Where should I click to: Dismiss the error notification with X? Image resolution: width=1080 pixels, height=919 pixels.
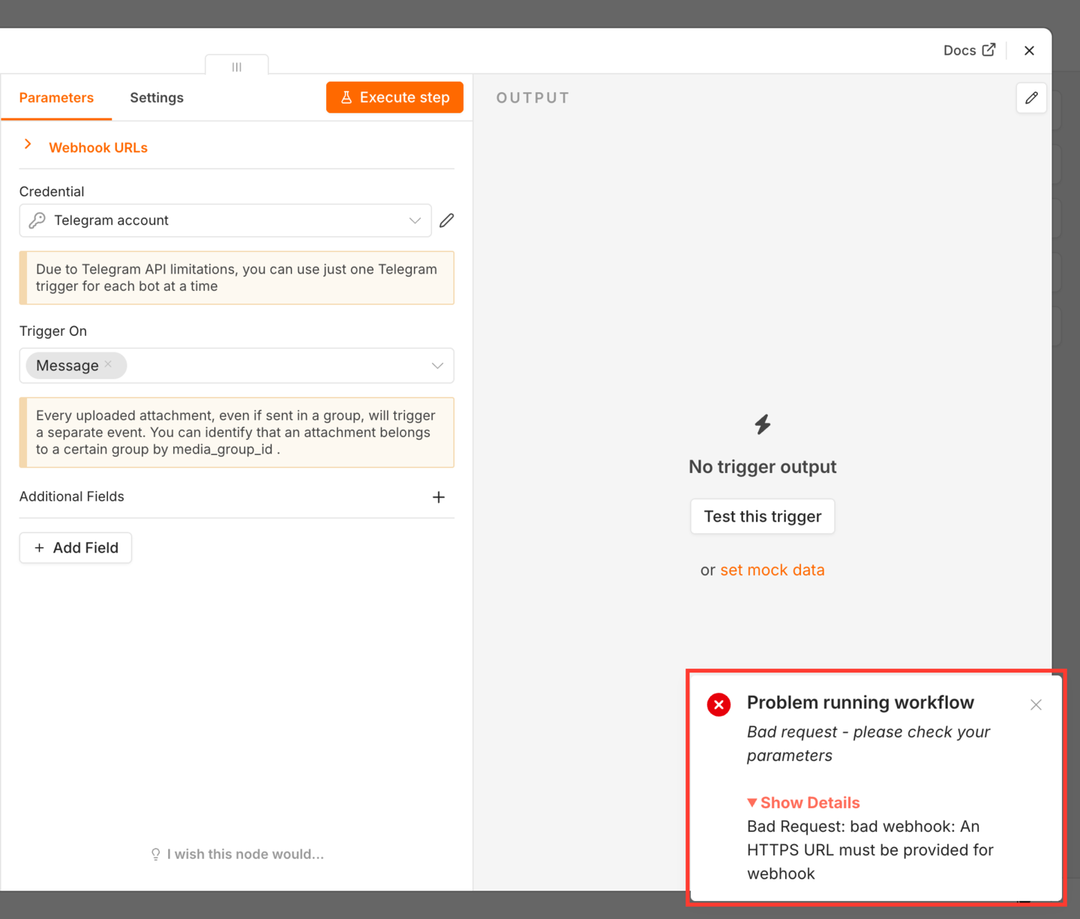tap(1036, 705)
